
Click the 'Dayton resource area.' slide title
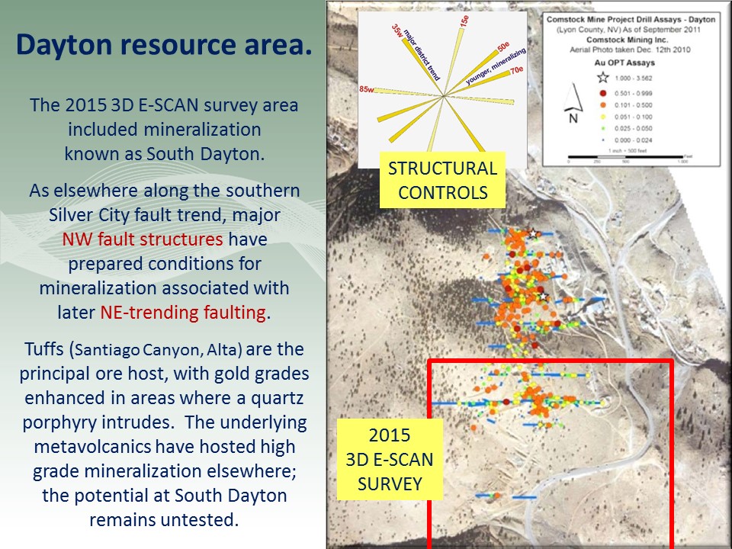(x=164, y=44)
